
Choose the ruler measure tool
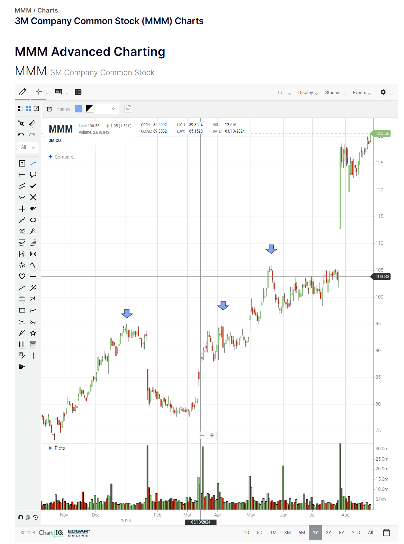click(x=32, y=123)
